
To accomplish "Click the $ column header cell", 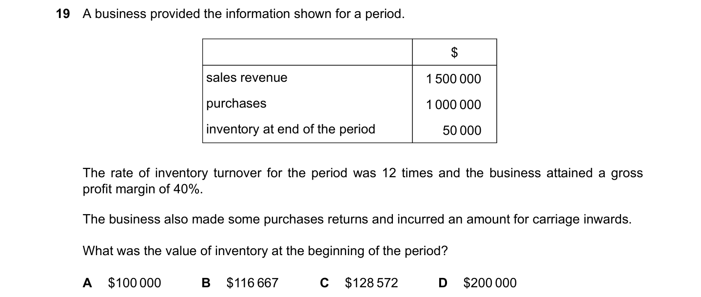I will click(x=454, y=53).
